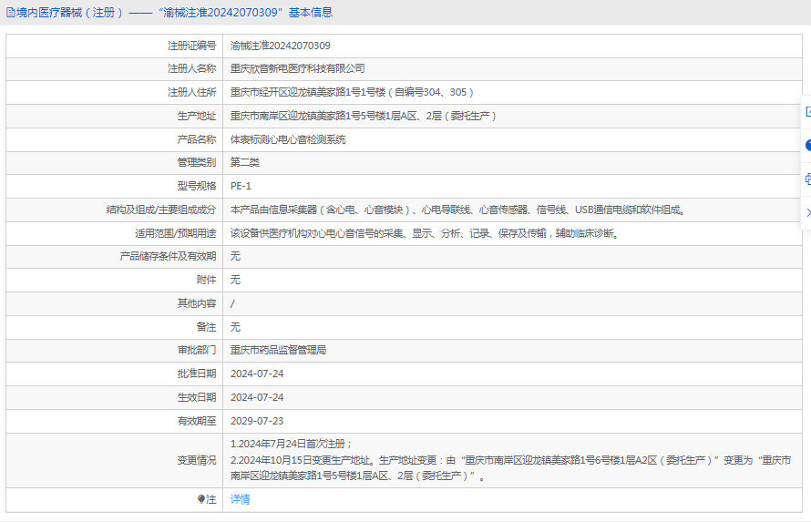The image size is (811, 522).
Task: Click the expiry date 2029-07-23
Action: (257, 421)
